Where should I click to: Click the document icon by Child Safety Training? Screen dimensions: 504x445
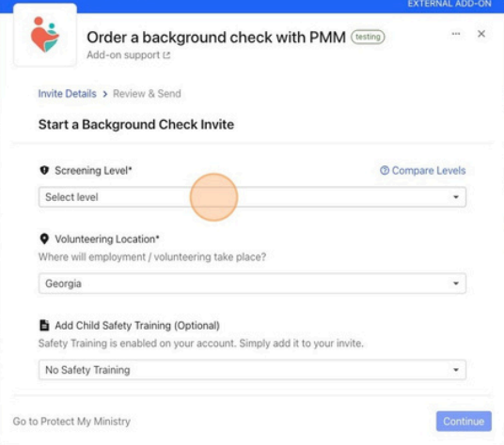44,326
